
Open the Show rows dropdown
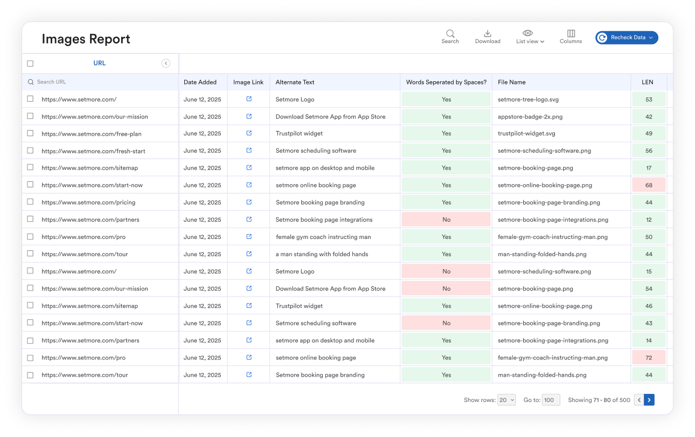click(x=506, y=400)
